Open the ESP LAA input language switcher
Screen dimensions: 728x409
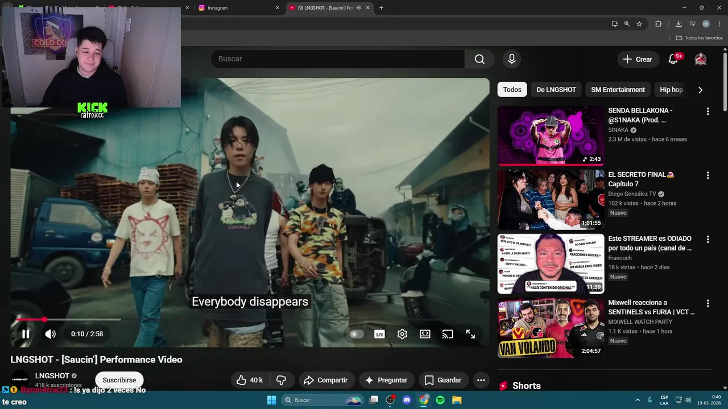click(x=664, y=400)
